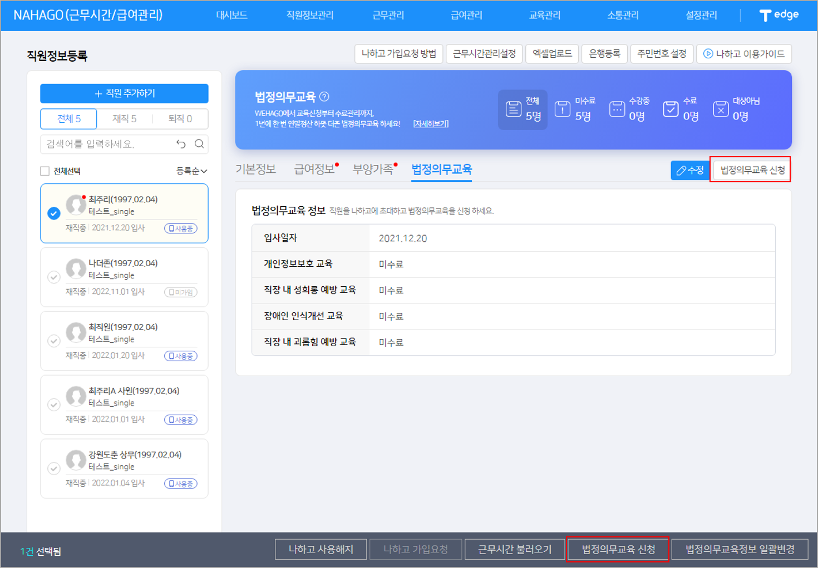
Task: Toggle the 전체선택 checkbox
Action: click(45, 171)
